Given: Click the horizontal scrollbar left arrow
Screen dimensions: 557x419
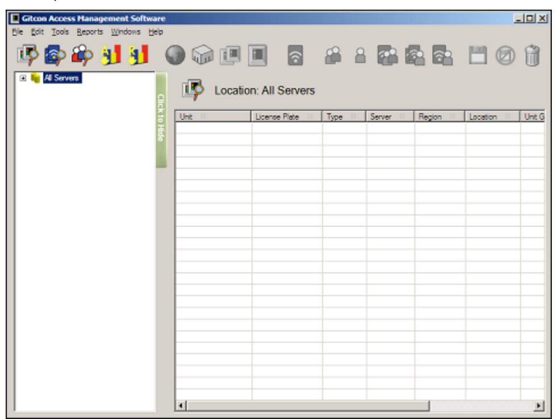Looking at the screenshot, I should click(x=181, y=405).
